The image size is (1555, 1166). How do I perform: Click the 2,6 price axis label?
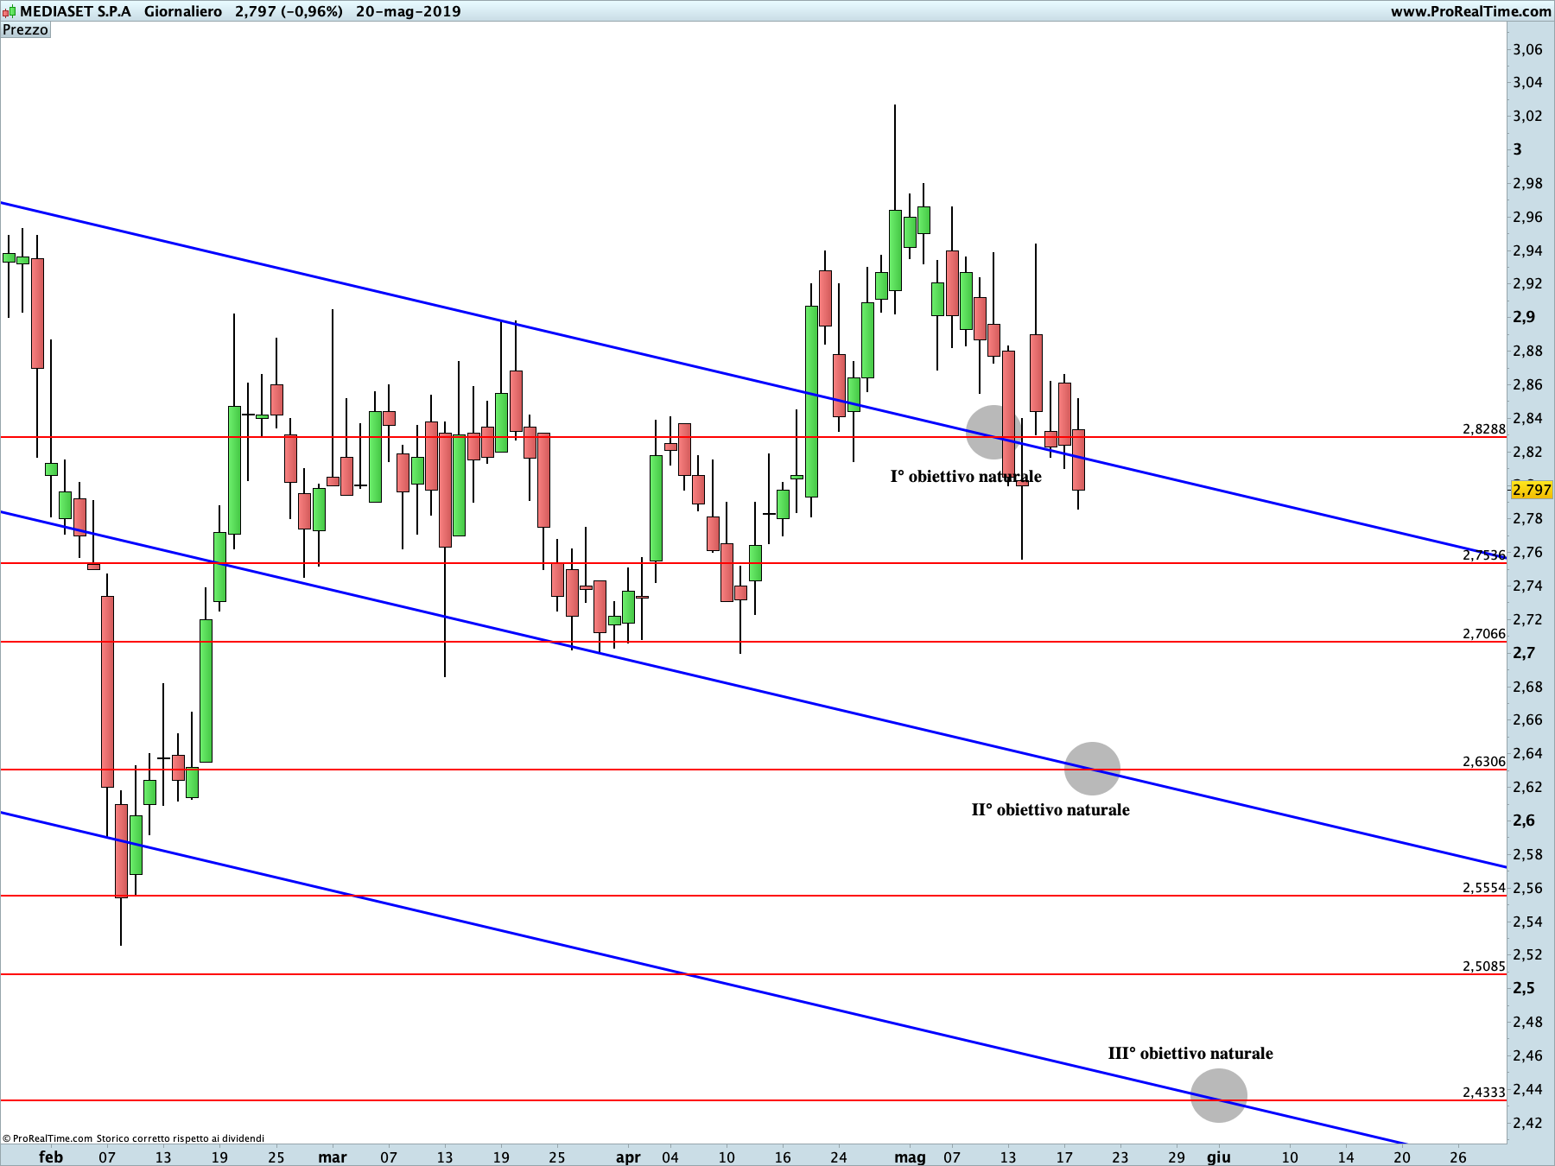tap(1524, 821)
